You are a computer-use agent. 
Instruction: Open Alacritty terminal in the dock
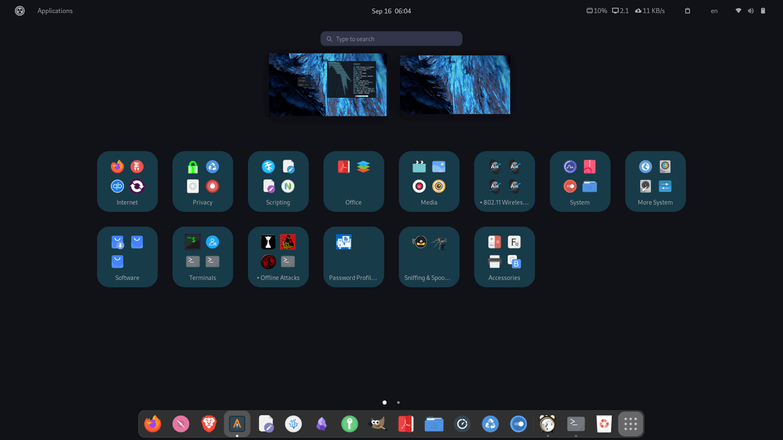tap(237, 424)
